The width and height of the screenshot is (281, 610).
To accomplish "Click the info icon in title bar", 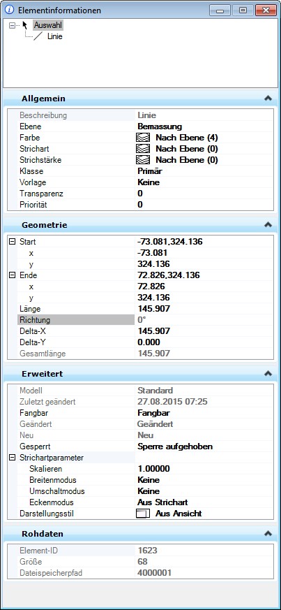I will (x=10, y=10).
